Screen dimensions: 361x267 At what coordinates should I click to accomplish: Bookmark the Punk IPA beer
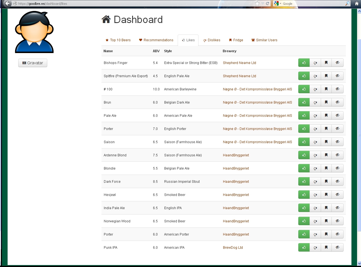tap(326, 248)
